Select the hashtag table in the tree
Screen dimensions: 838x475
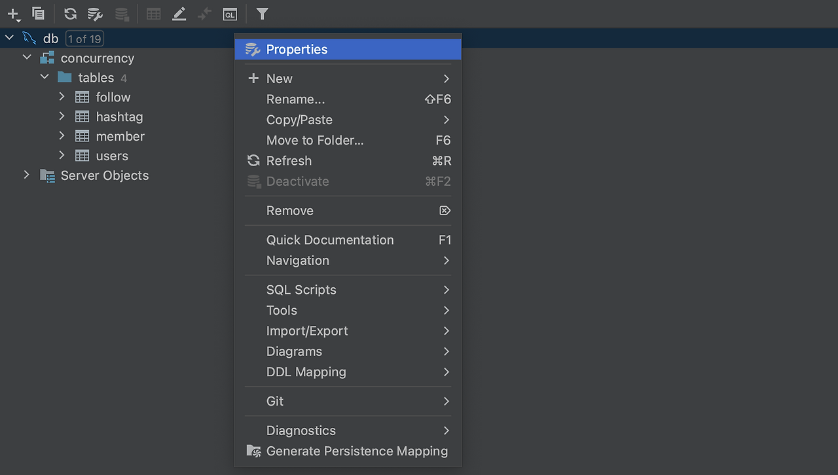pos(119,117)
